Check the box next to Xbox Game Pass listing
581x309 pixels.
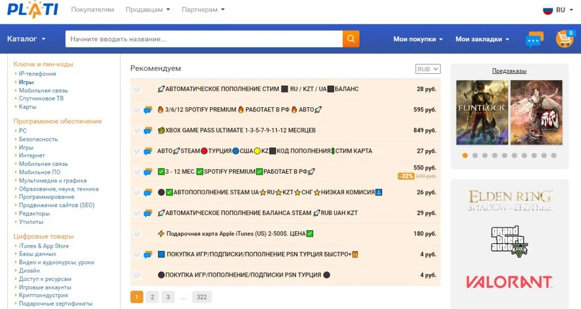click(137, 130)
